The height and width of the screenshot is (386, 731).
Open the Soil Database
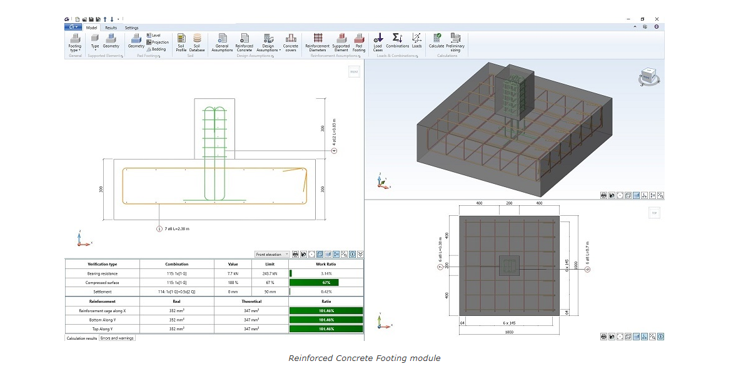196,42
